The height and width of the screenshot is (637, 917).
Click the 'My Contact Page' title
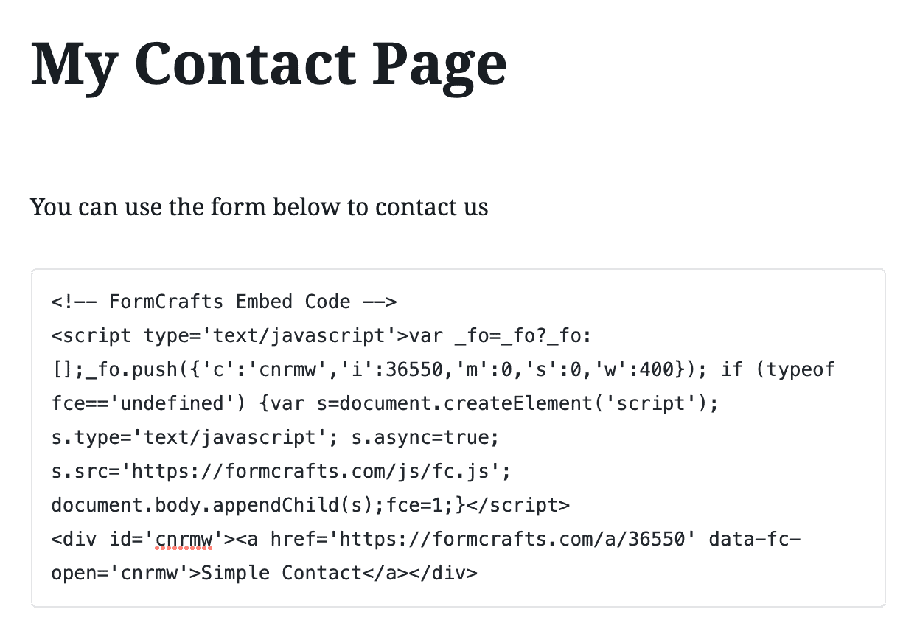269,65
